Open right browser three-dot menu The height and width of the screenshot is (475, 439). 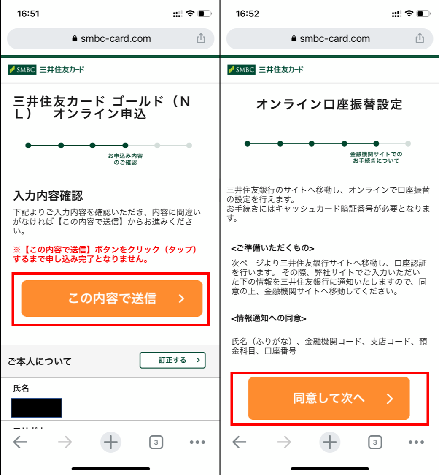point(416,442)
